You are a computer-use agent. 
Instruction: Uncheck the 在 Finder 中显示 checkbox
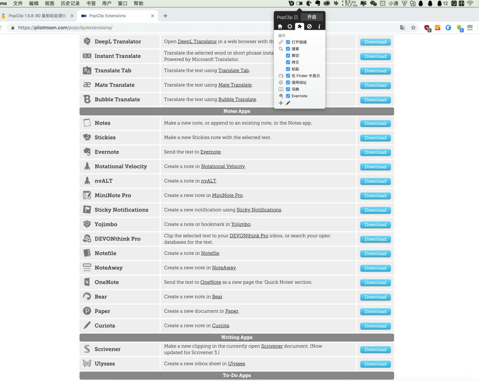point(288,76)
